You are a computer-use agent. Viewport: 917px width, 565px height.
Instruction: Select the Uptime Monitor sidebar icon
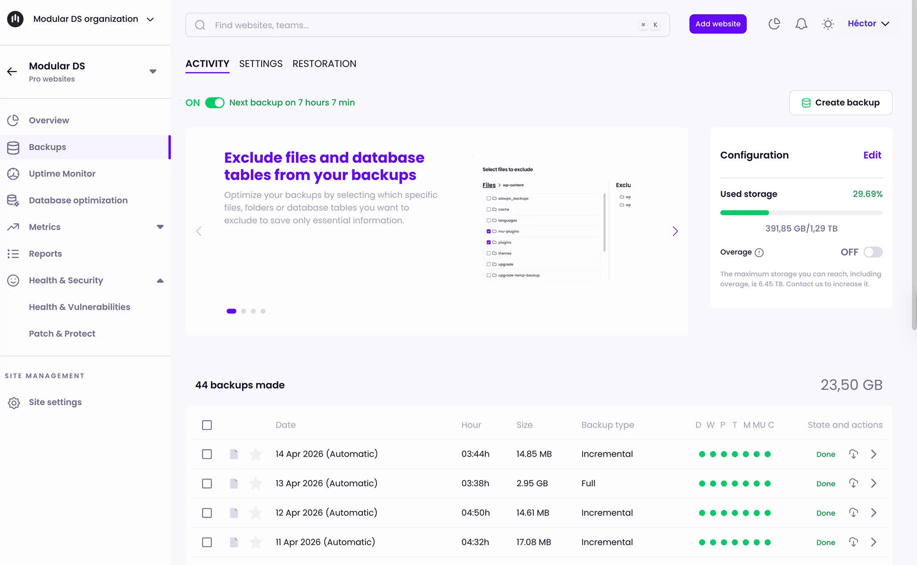coord(13,174)
